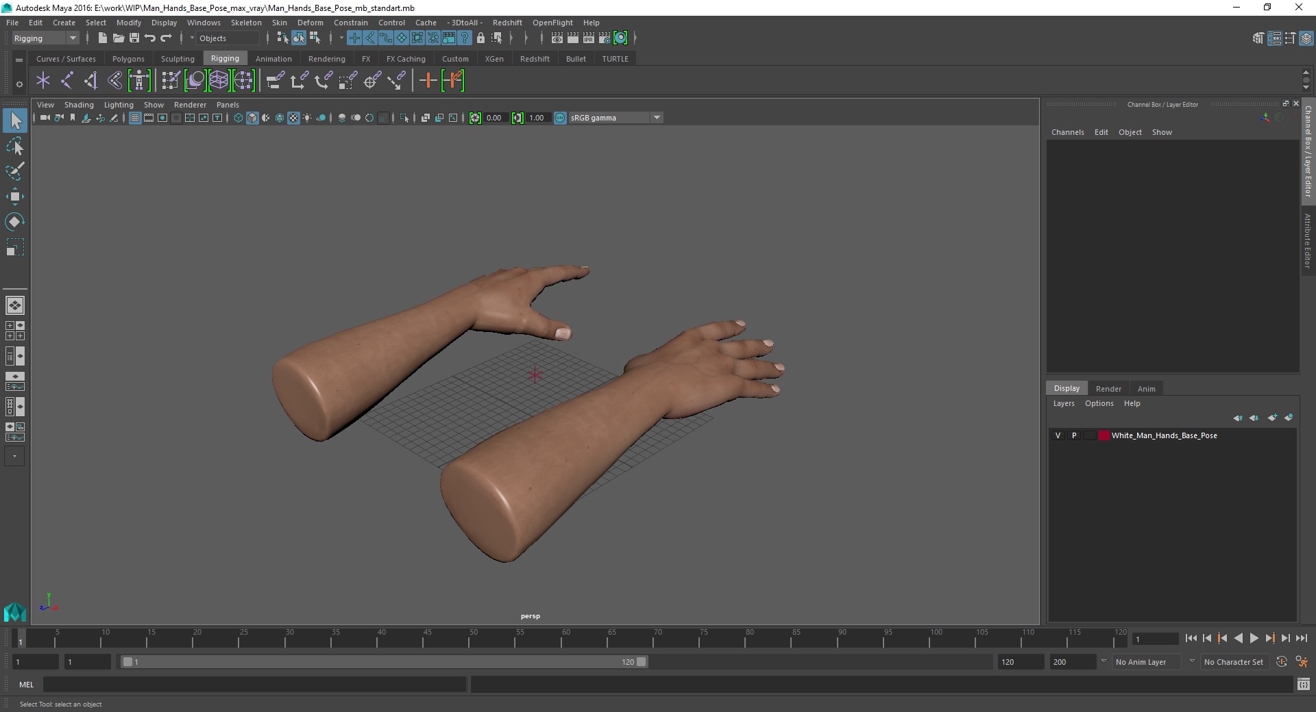Open the HumanIK shelf icon
The image size is (1316, 712).
[139, 81]
